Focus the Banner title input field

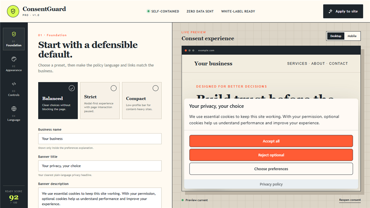pyautogui.click(x=100, y=166)
